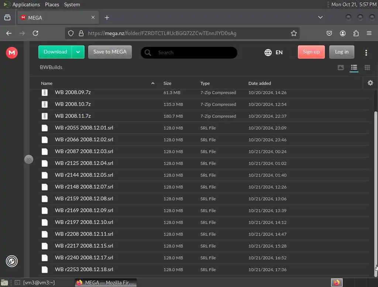Open the Firefox account icon
The image size is (378, 287).
click(343, 33)
